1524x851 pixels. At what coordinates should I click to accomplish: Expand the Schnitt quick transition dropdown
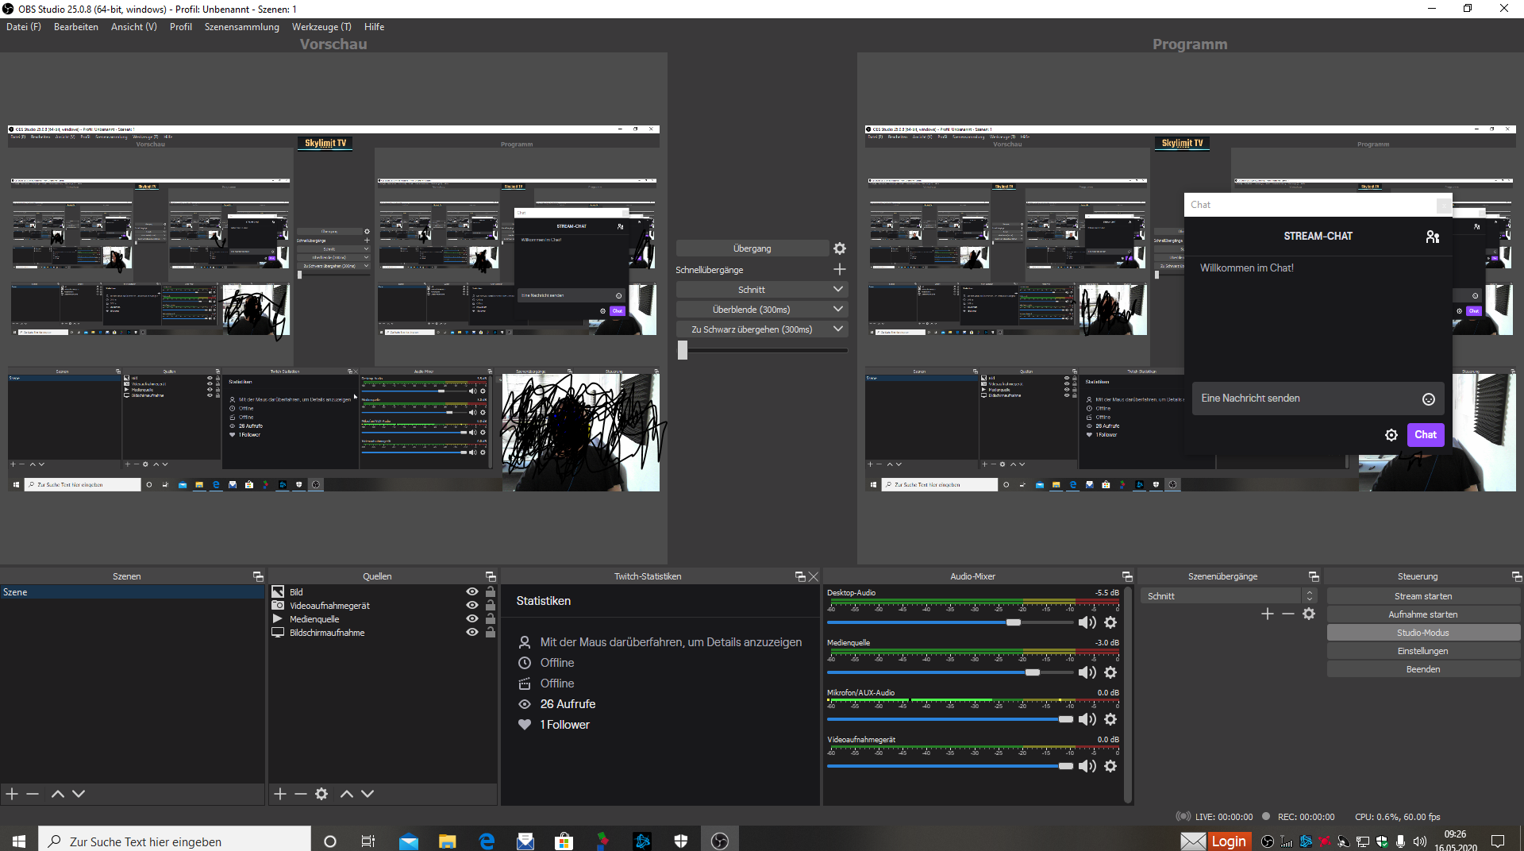pos(837,290)
